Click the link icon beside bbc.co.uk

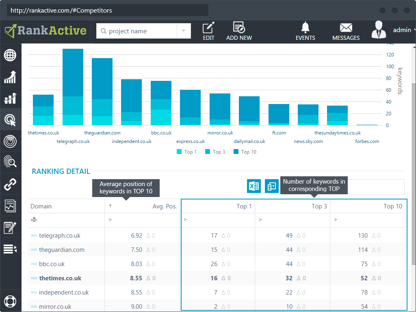coord(34,264)
